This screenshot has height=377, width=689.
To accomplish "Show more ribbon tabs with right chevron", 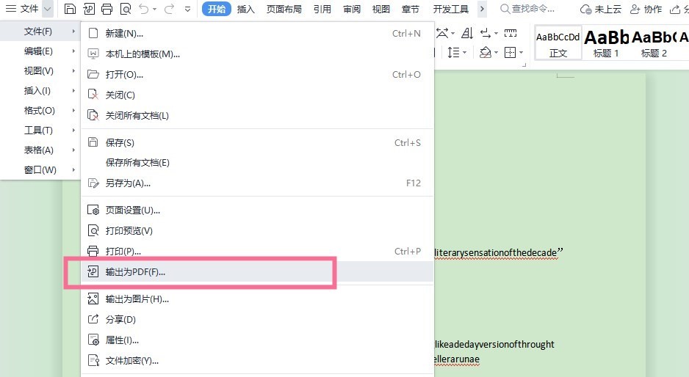I will click(x=482, y=9).
